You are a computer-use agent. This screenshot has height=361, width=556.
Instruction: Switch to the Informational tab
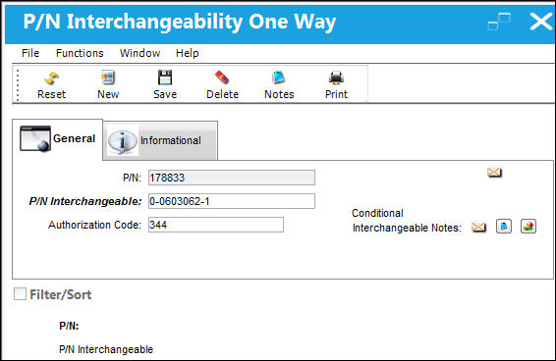click(160, 141)
